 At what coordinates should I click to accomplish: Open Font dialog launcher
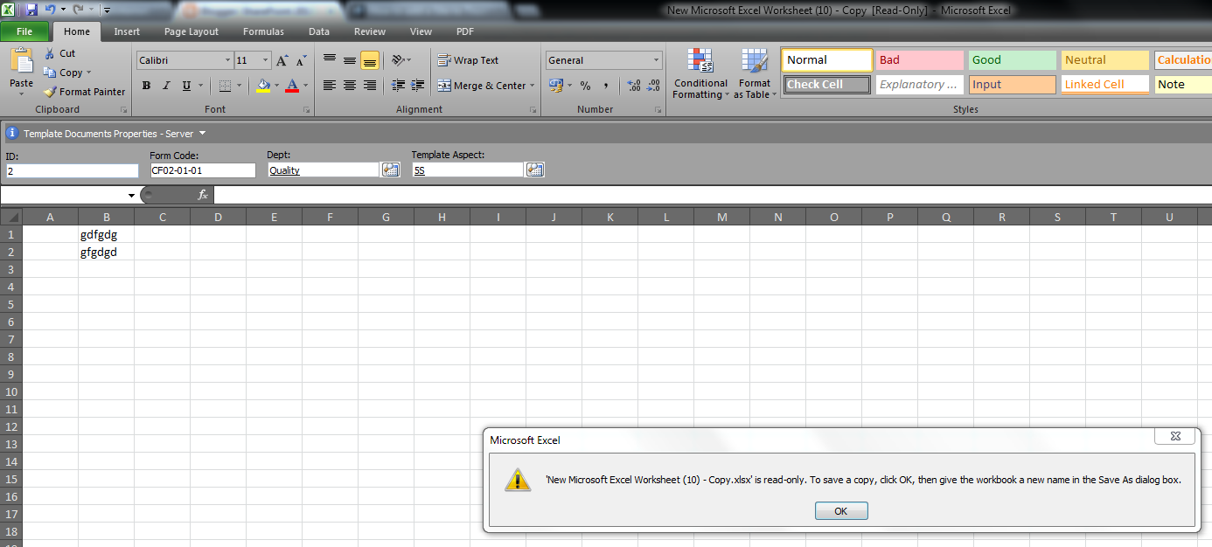(306, 110)
